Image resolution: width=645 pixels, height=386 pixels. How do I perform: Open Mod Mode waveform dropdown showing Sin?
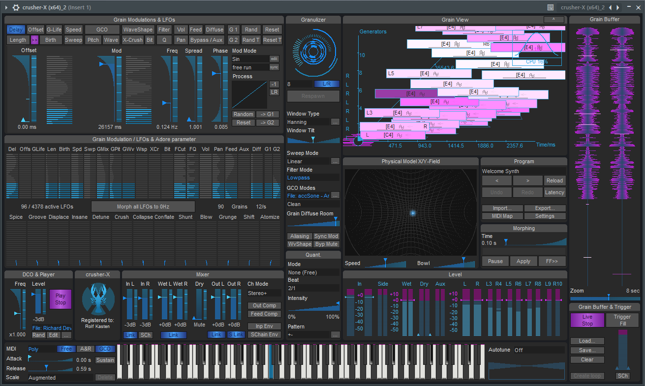pos(250,59)
